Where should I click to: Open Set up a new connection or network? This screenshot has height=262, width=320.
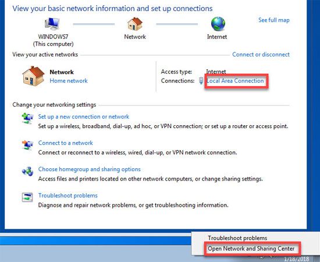click(x=84, y=116)
